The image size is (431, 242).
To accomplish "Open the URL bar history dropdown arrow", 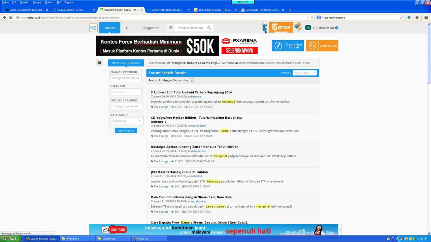I will click(308, 17).
